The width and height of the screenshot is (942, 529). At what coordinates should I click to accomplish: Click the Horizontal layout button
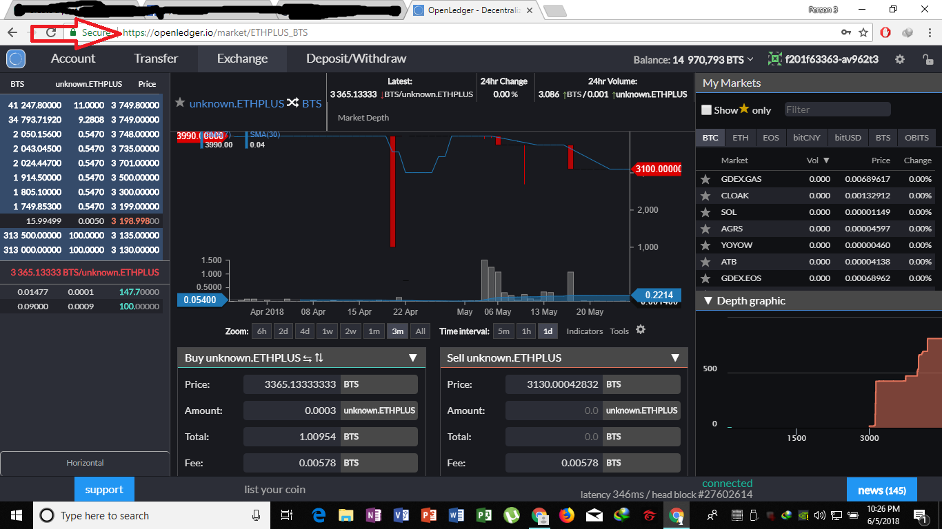(x=85, y=463)
